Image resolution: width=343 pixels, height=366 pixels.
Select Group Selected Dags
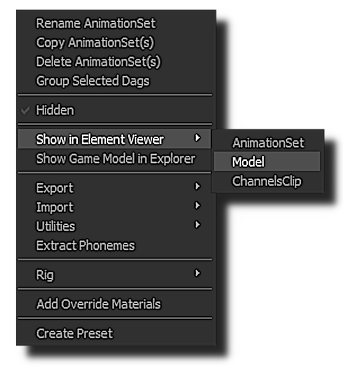(93, 81)
